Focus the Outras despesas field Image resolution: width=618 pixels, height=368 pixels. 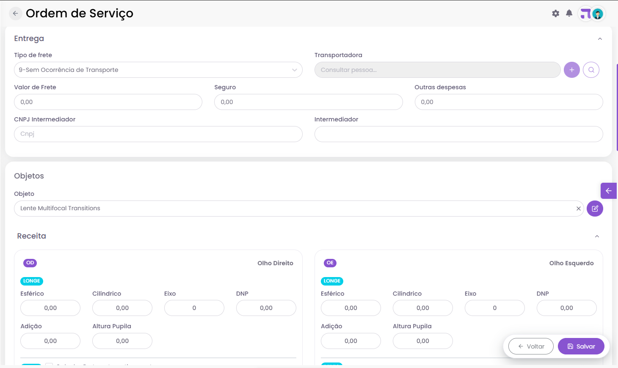(509, 102)
